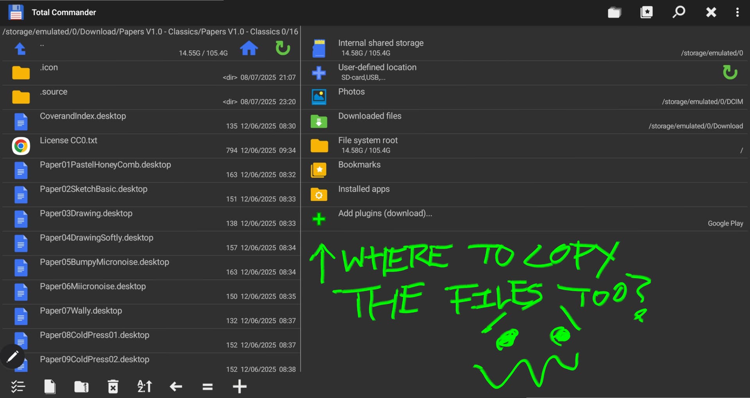Open Downloaded files location

(x=524, y=121)
